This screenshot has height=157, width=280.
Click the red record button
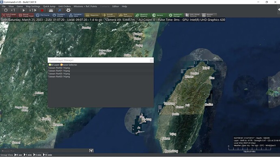tap(42, 11)
